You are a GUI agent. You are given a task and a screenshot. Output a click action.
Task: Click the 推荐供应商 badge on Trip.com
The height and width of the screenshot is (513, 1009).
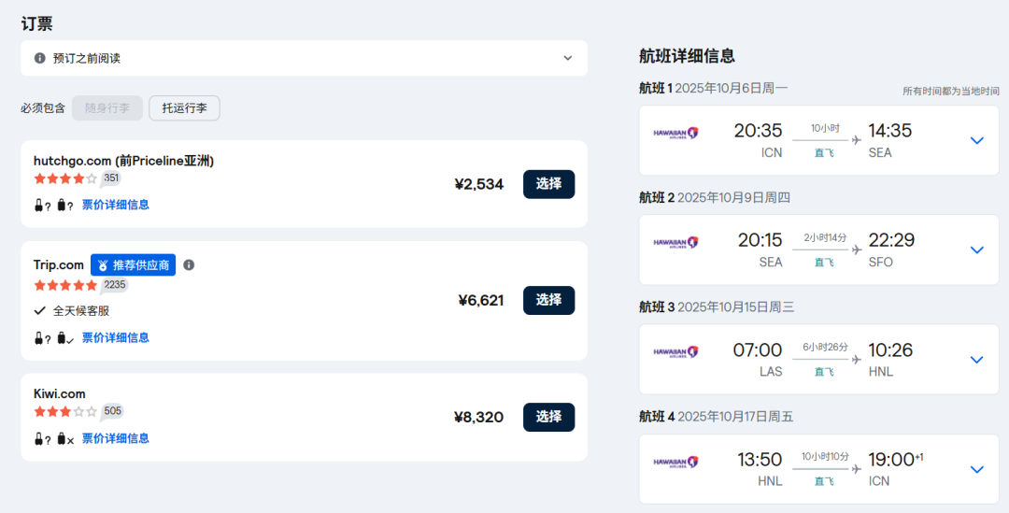click(x=134, y=264)
